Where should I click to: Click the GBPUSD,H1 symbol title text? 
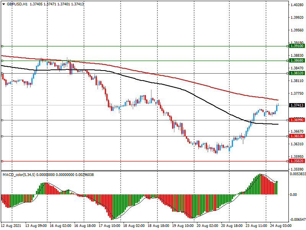[17, 4]
